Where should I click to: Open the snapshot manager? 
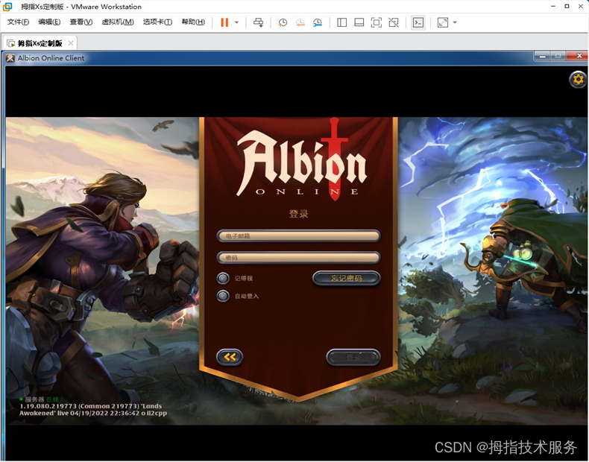click(318, 22)
